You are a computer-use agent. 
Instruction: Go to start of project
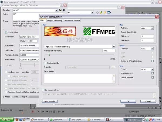point(59,111)
